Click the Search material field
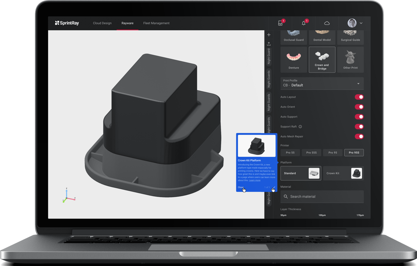Image resolution: width=417 pixels, height=266 pixels. pos(322,197)
